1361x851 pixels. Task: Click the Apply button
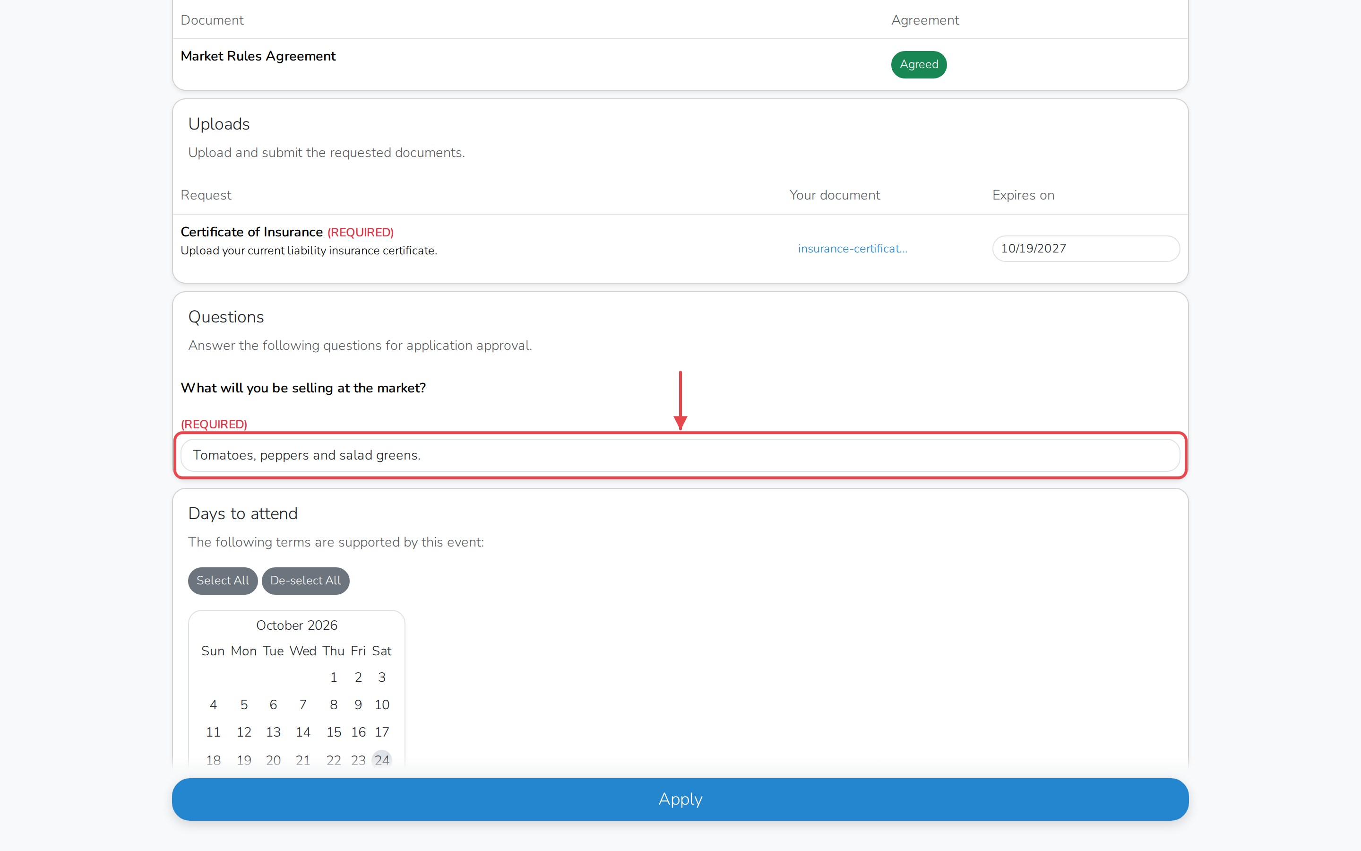(x=680, y=799)
